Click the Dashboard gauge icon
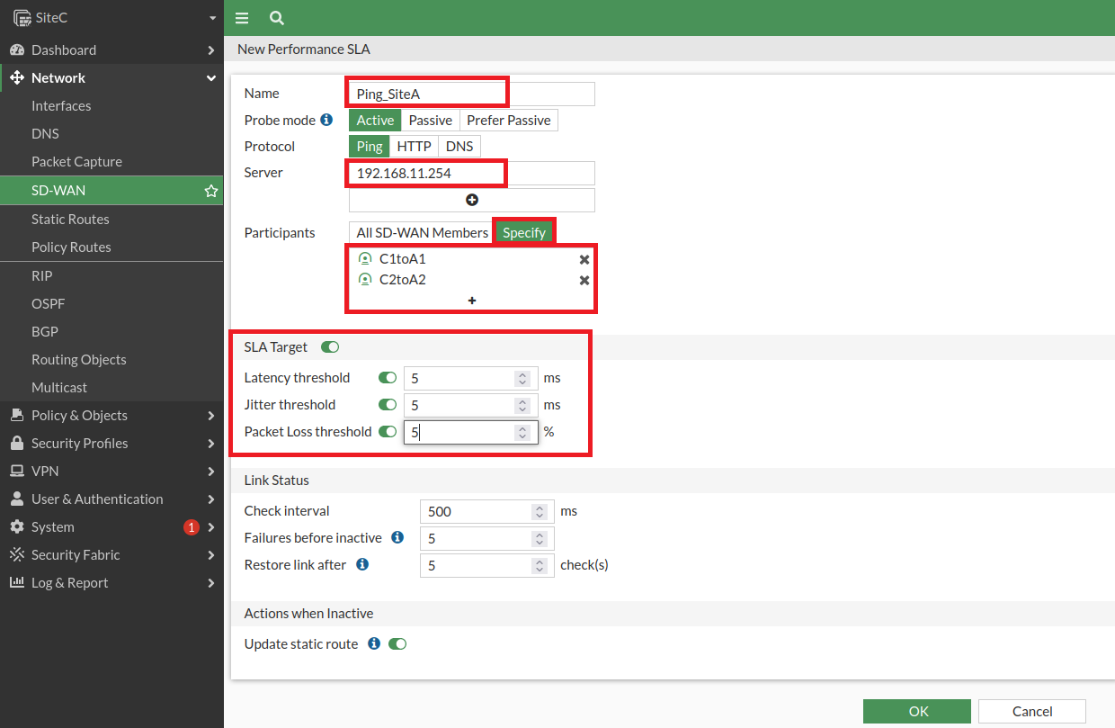Screen dimensions: 1115x728 pos(16,49)
